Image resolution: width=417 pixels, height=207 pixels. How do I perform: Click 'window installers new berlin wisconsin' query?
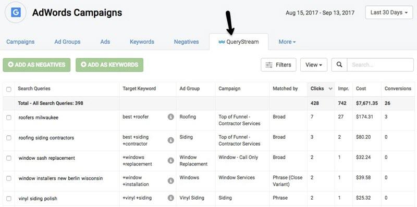point(60,178)
